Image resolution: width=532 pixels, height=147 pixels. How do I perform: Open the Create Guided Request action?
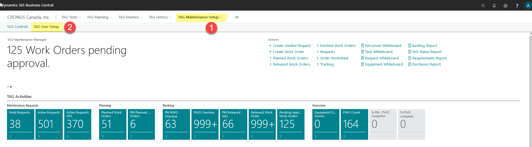click(292, 45)
